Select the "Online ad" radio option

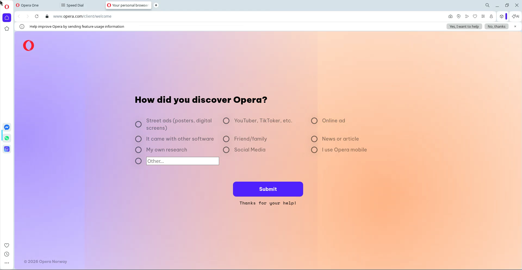[314, 121]
